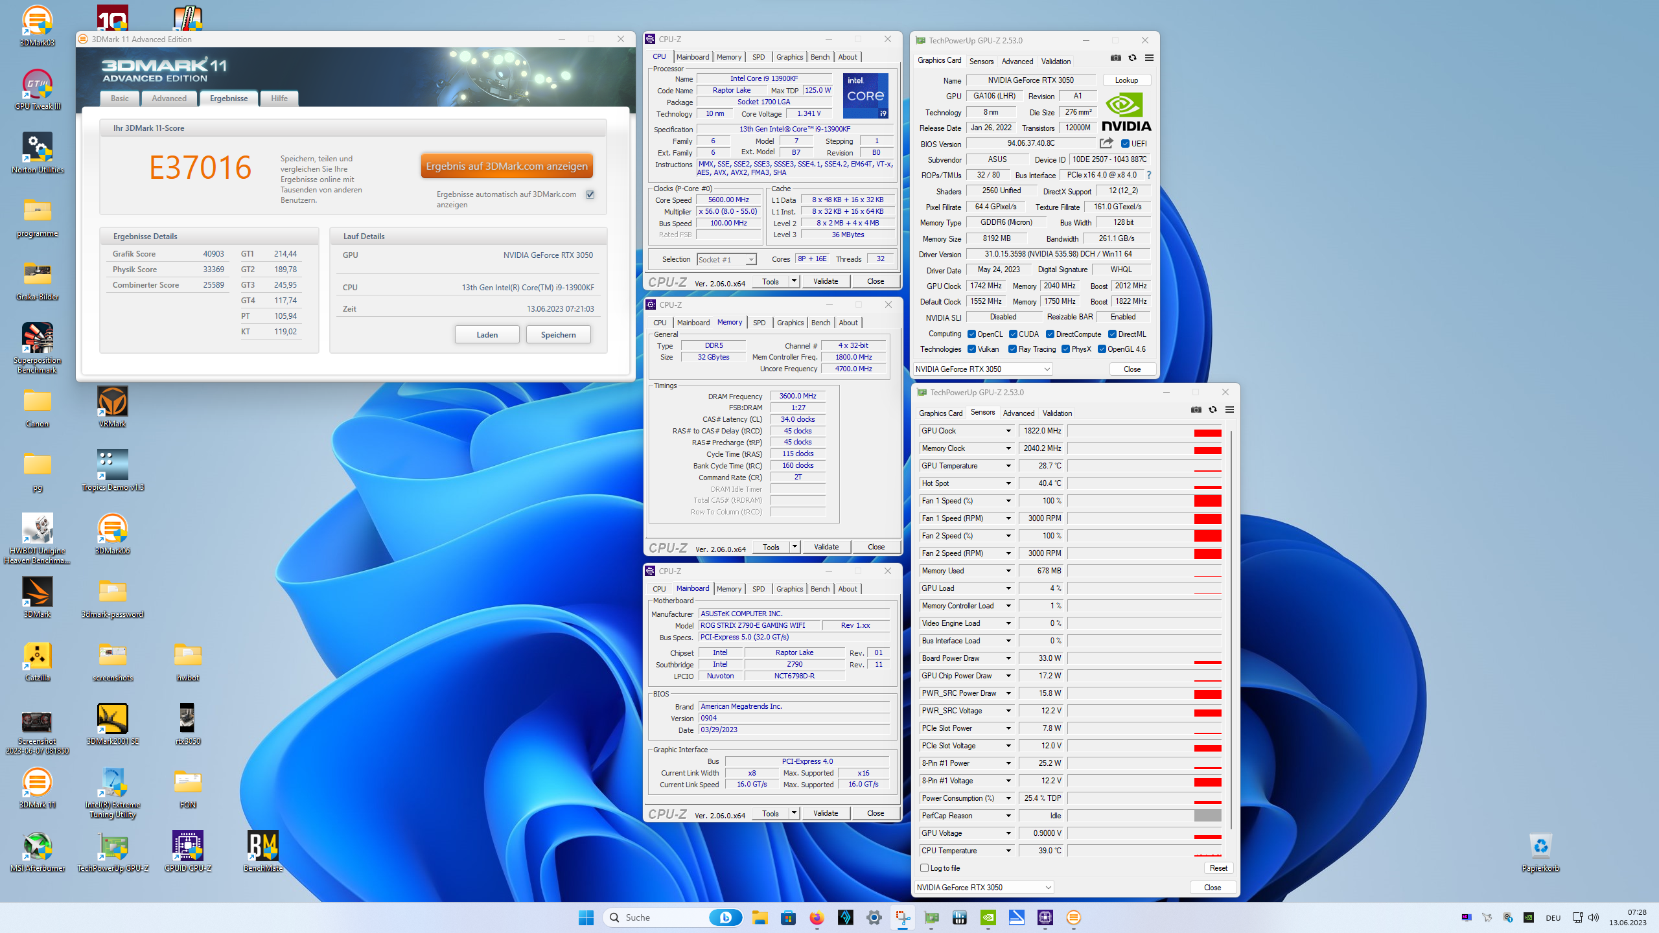
Task: Click the Lookup button in GPU-Z
Action: click(1126, 80)
